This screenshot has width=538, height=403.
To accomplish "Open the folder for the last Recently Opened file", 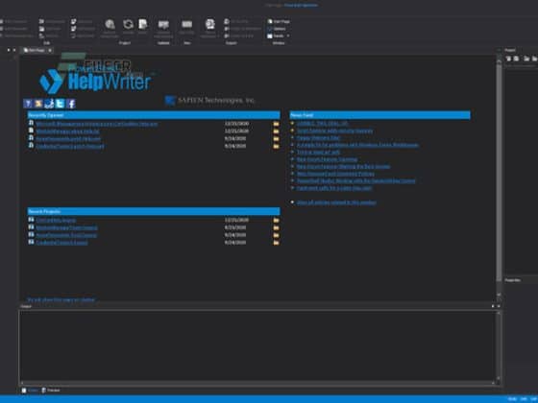I will [x=276, y=146].
